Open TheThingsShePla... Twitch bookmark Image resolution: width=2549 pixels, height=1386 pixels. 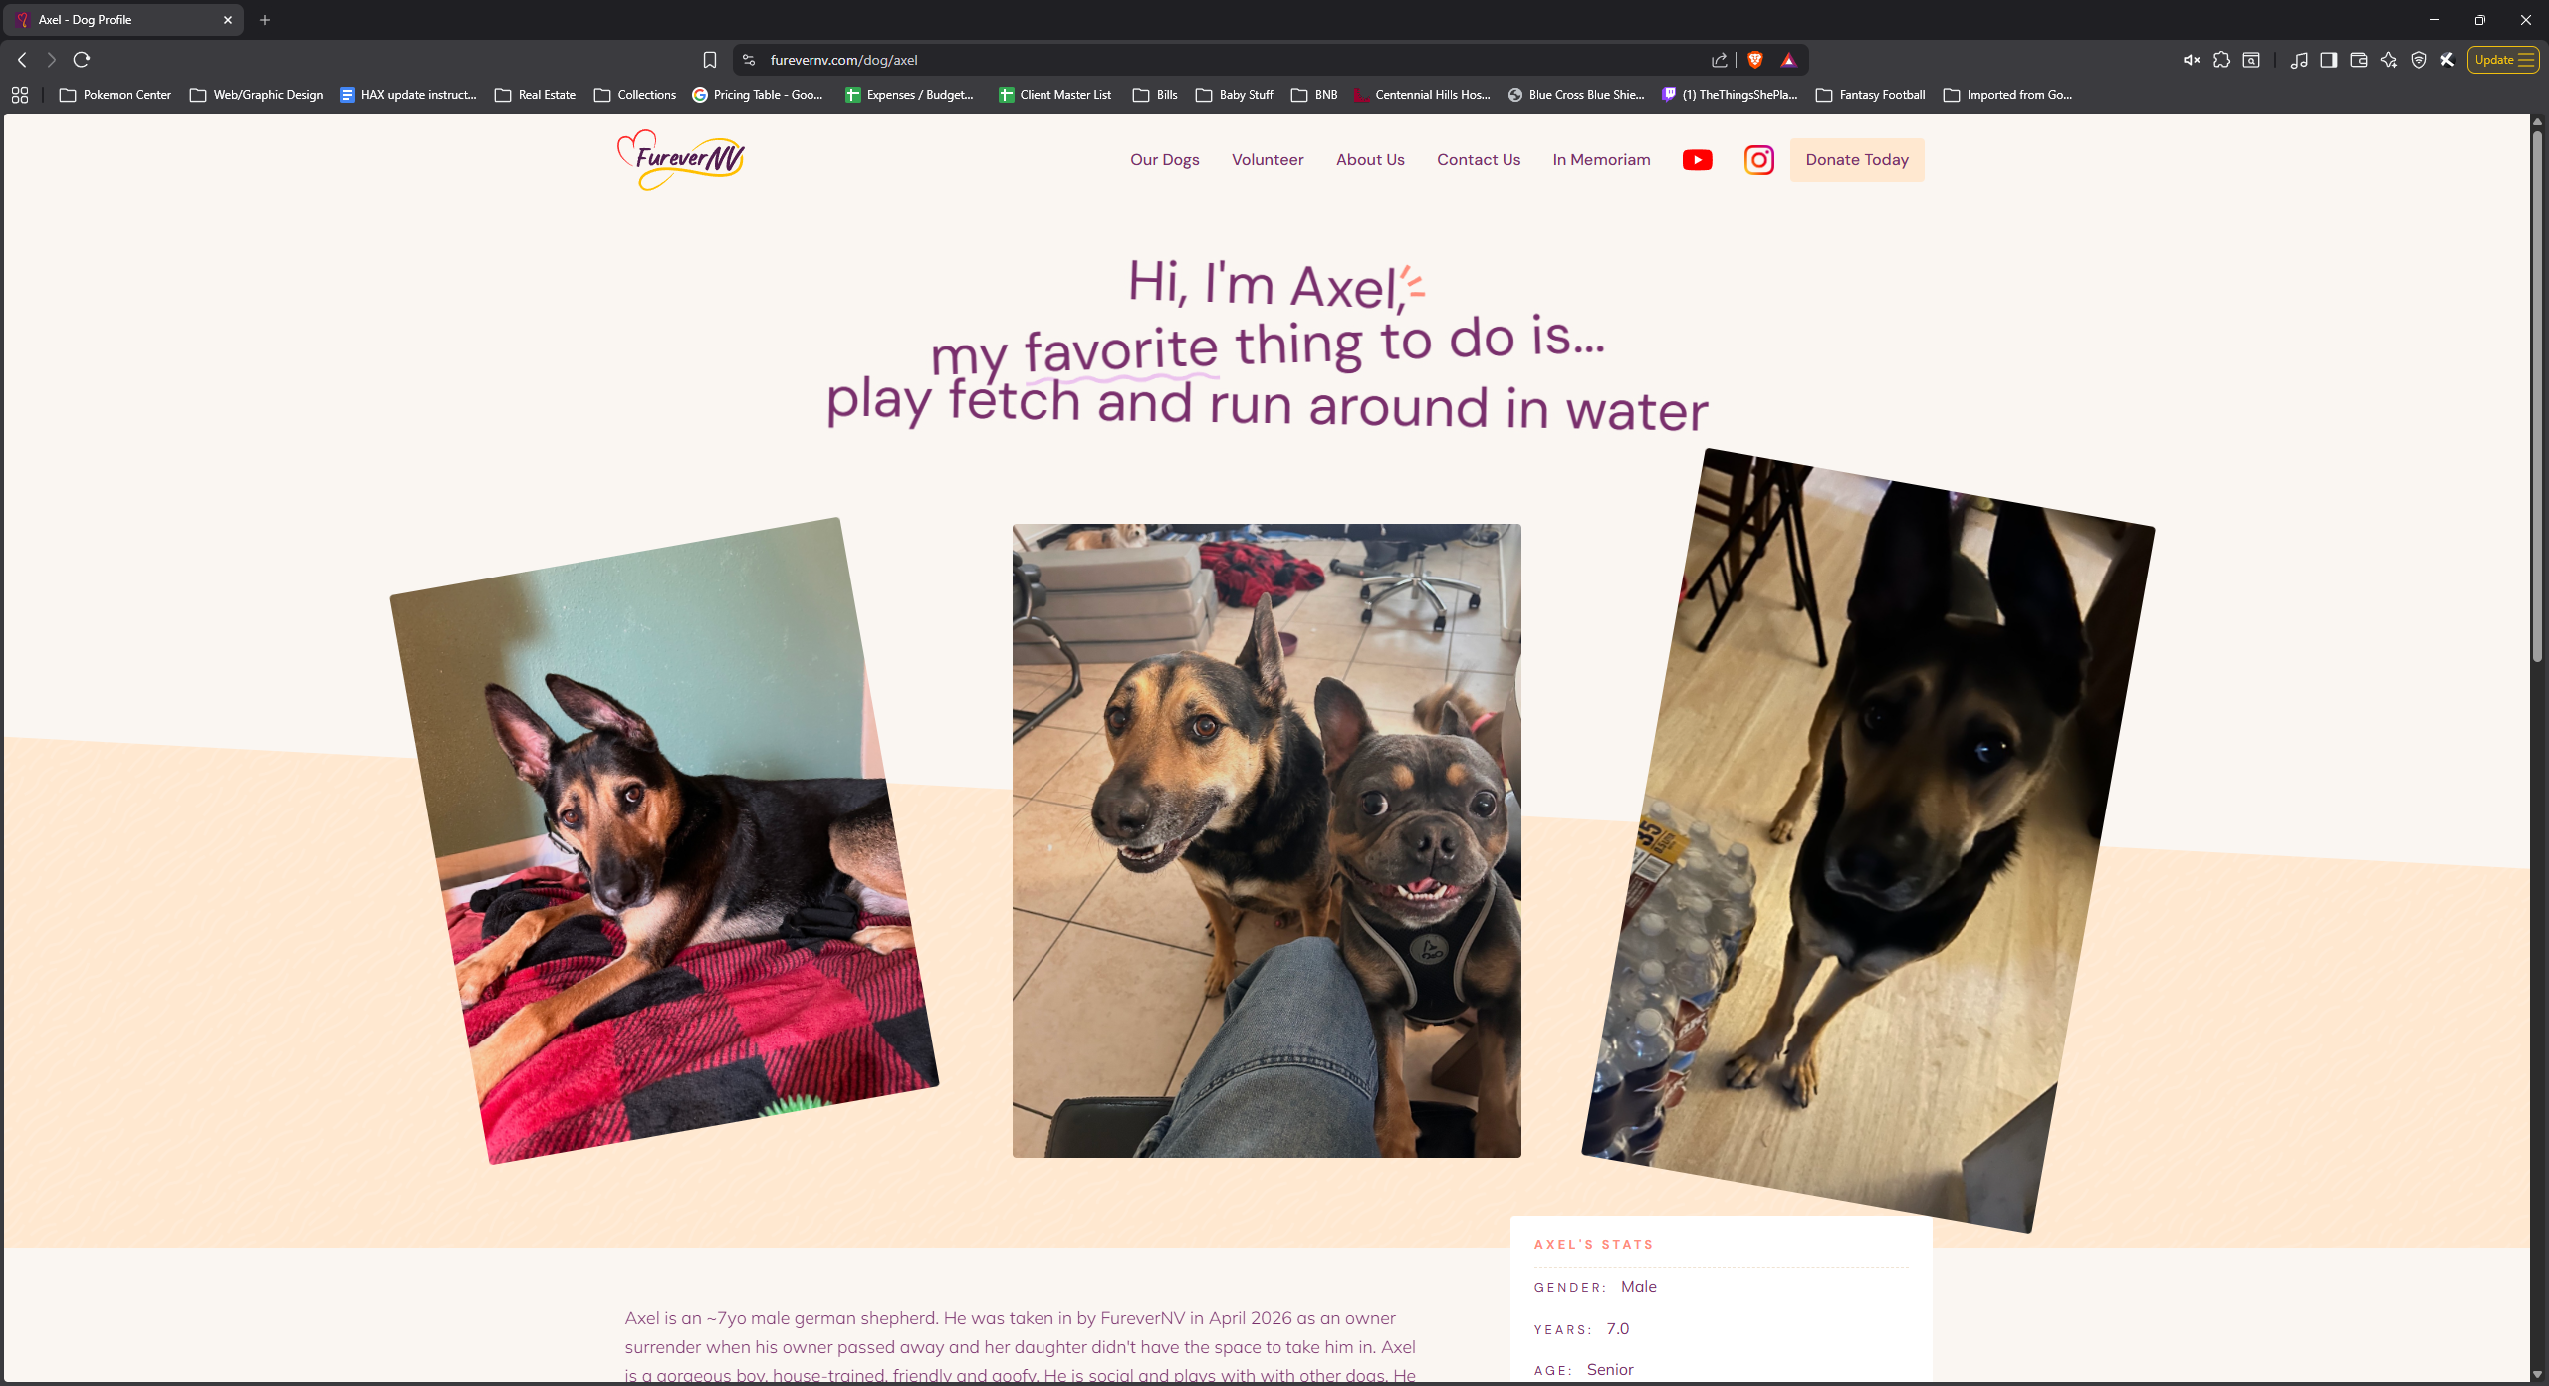pyautogui.click(x=1730, y=95)
